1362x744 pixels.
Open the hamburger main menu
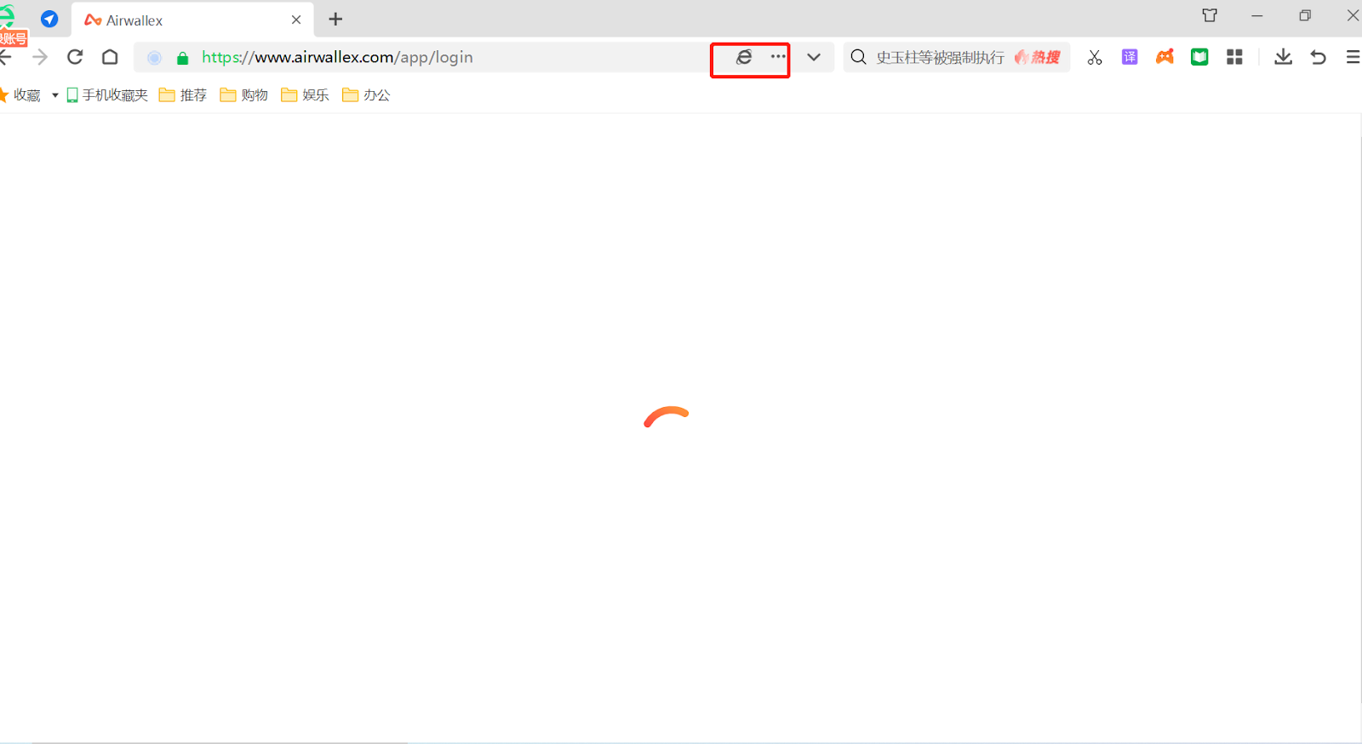(1353, 57)
